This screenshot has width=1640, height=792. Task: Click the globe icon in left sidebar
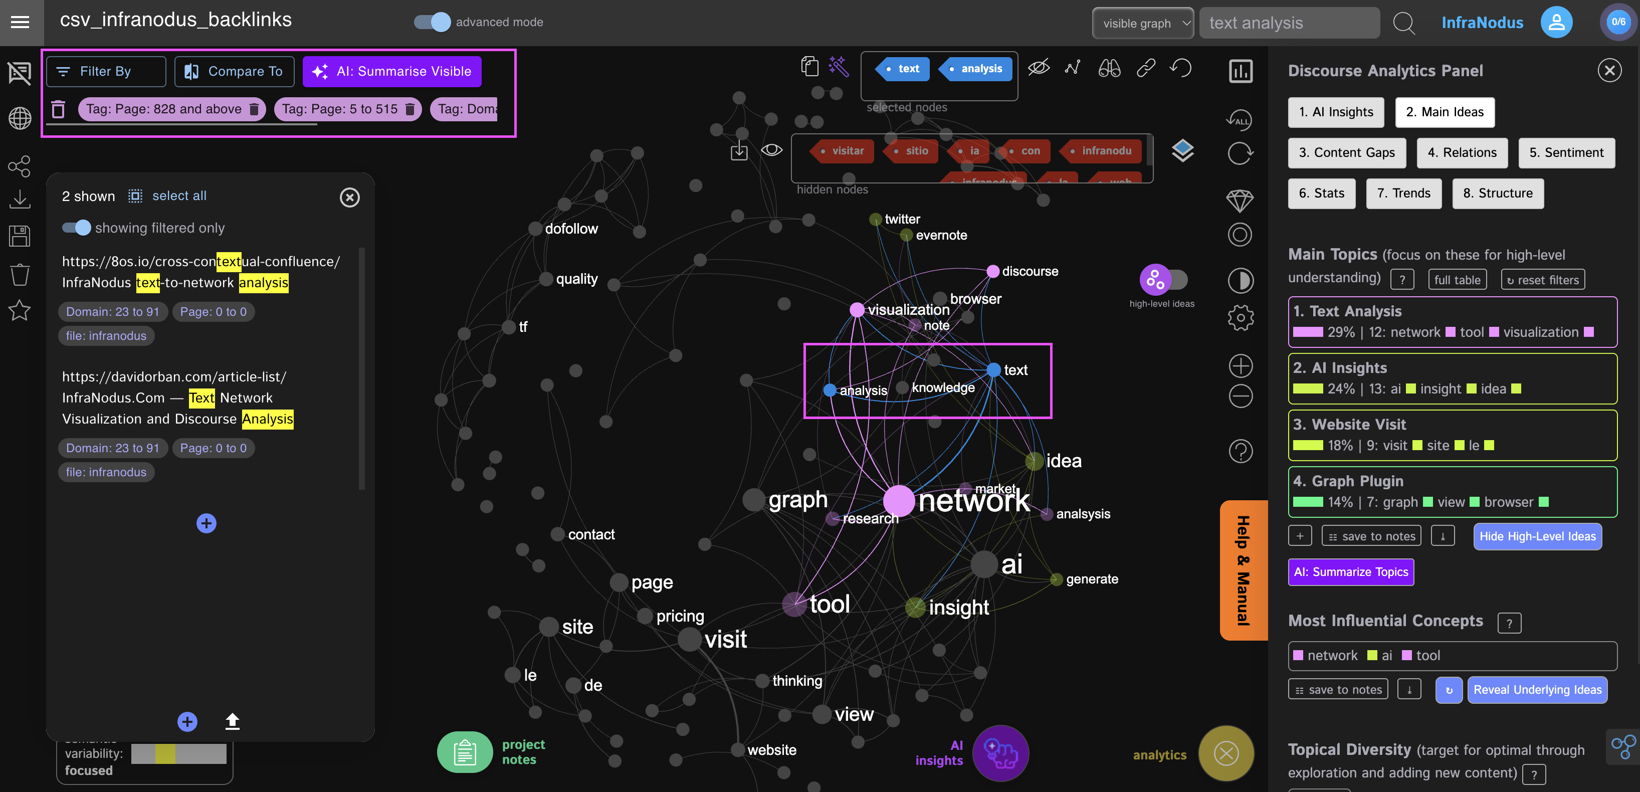[x=20, y=117]
